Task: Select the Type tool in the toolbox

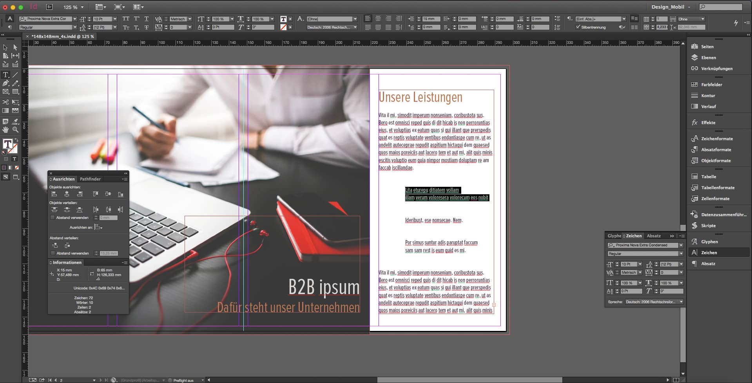Action: tap(5, 74)
